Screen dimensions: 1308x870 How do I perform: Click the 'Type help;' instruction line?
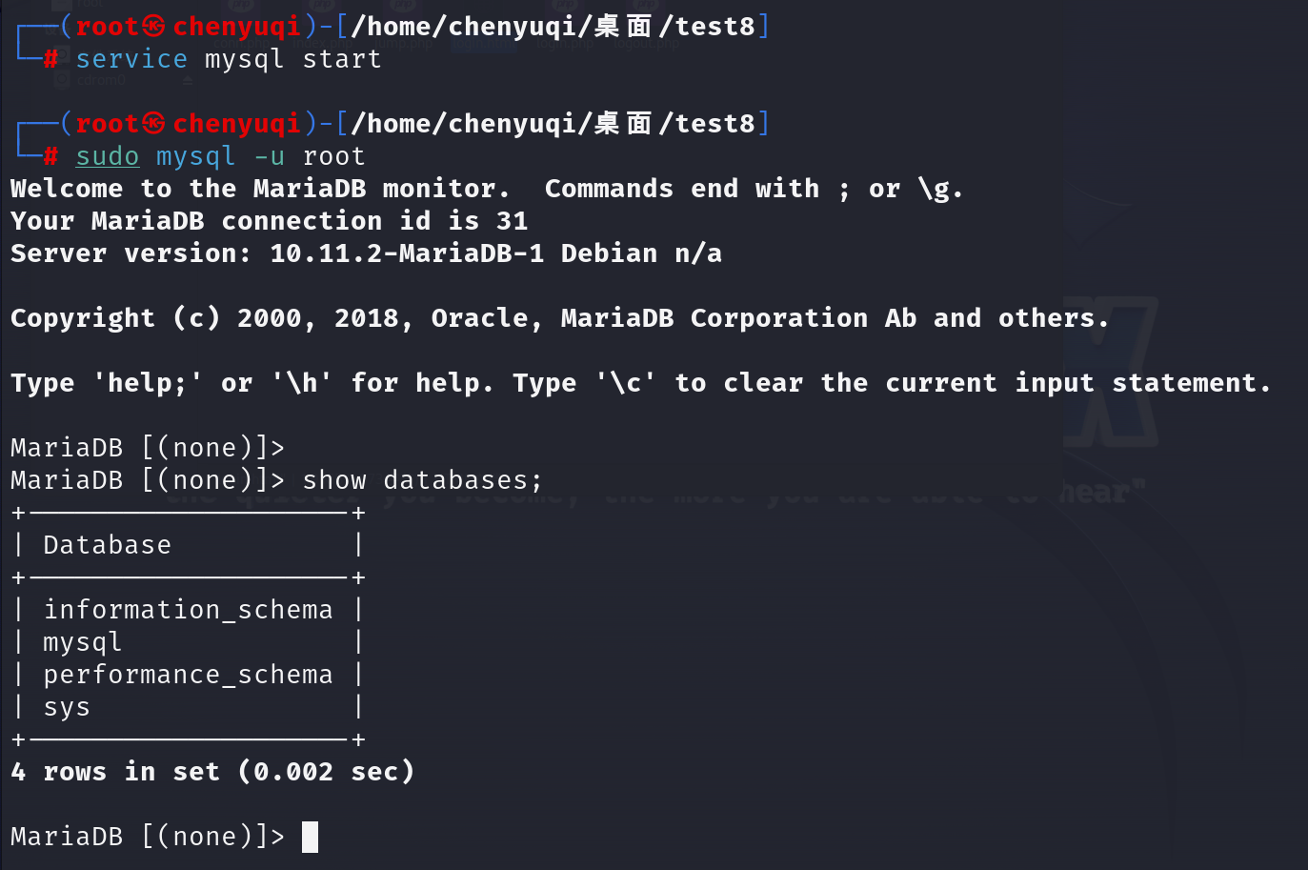click(640, 383)
